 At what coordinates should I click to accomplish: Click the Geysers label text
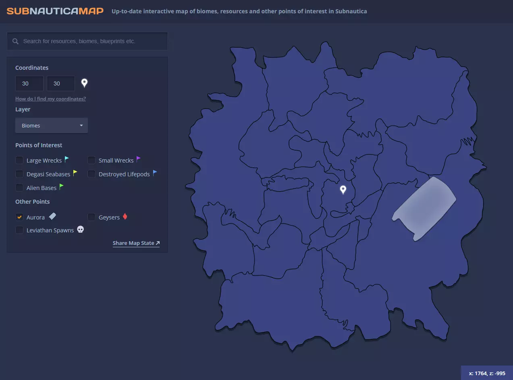pyautogui.click(x=109, y=217)
